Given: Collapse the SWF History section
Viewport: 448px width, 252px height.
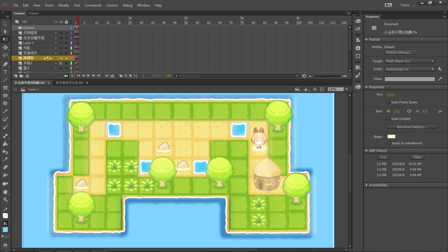Looking at the screenshot, I should pos(366,151).
